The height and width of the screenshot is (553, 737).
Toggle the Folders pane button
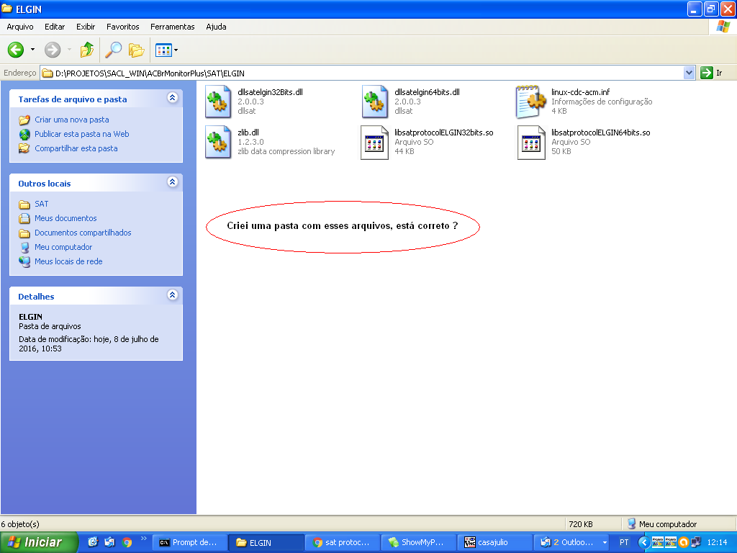click(x=136, y=50)
